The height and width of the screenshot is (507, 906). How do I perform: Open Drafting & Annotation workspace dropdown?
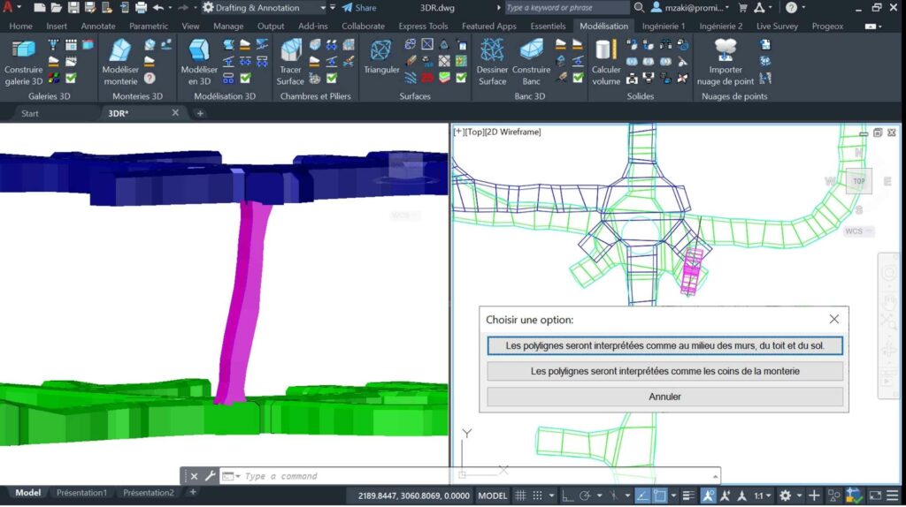(x=322, y=7)
